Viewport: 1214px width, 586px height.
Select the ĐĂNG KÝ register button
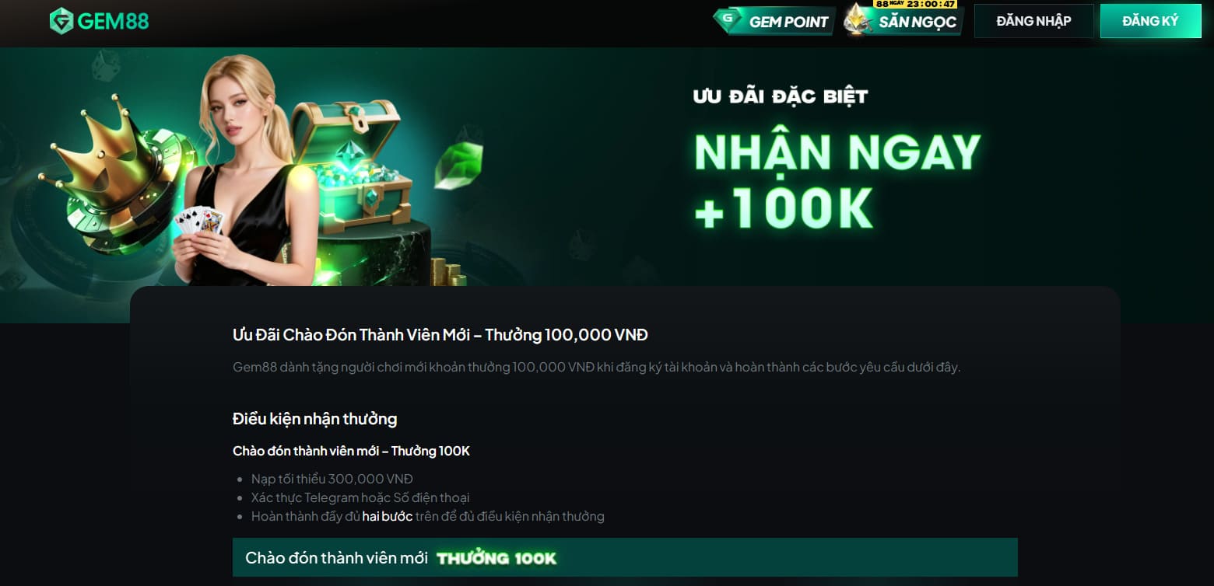[1150, 21]
